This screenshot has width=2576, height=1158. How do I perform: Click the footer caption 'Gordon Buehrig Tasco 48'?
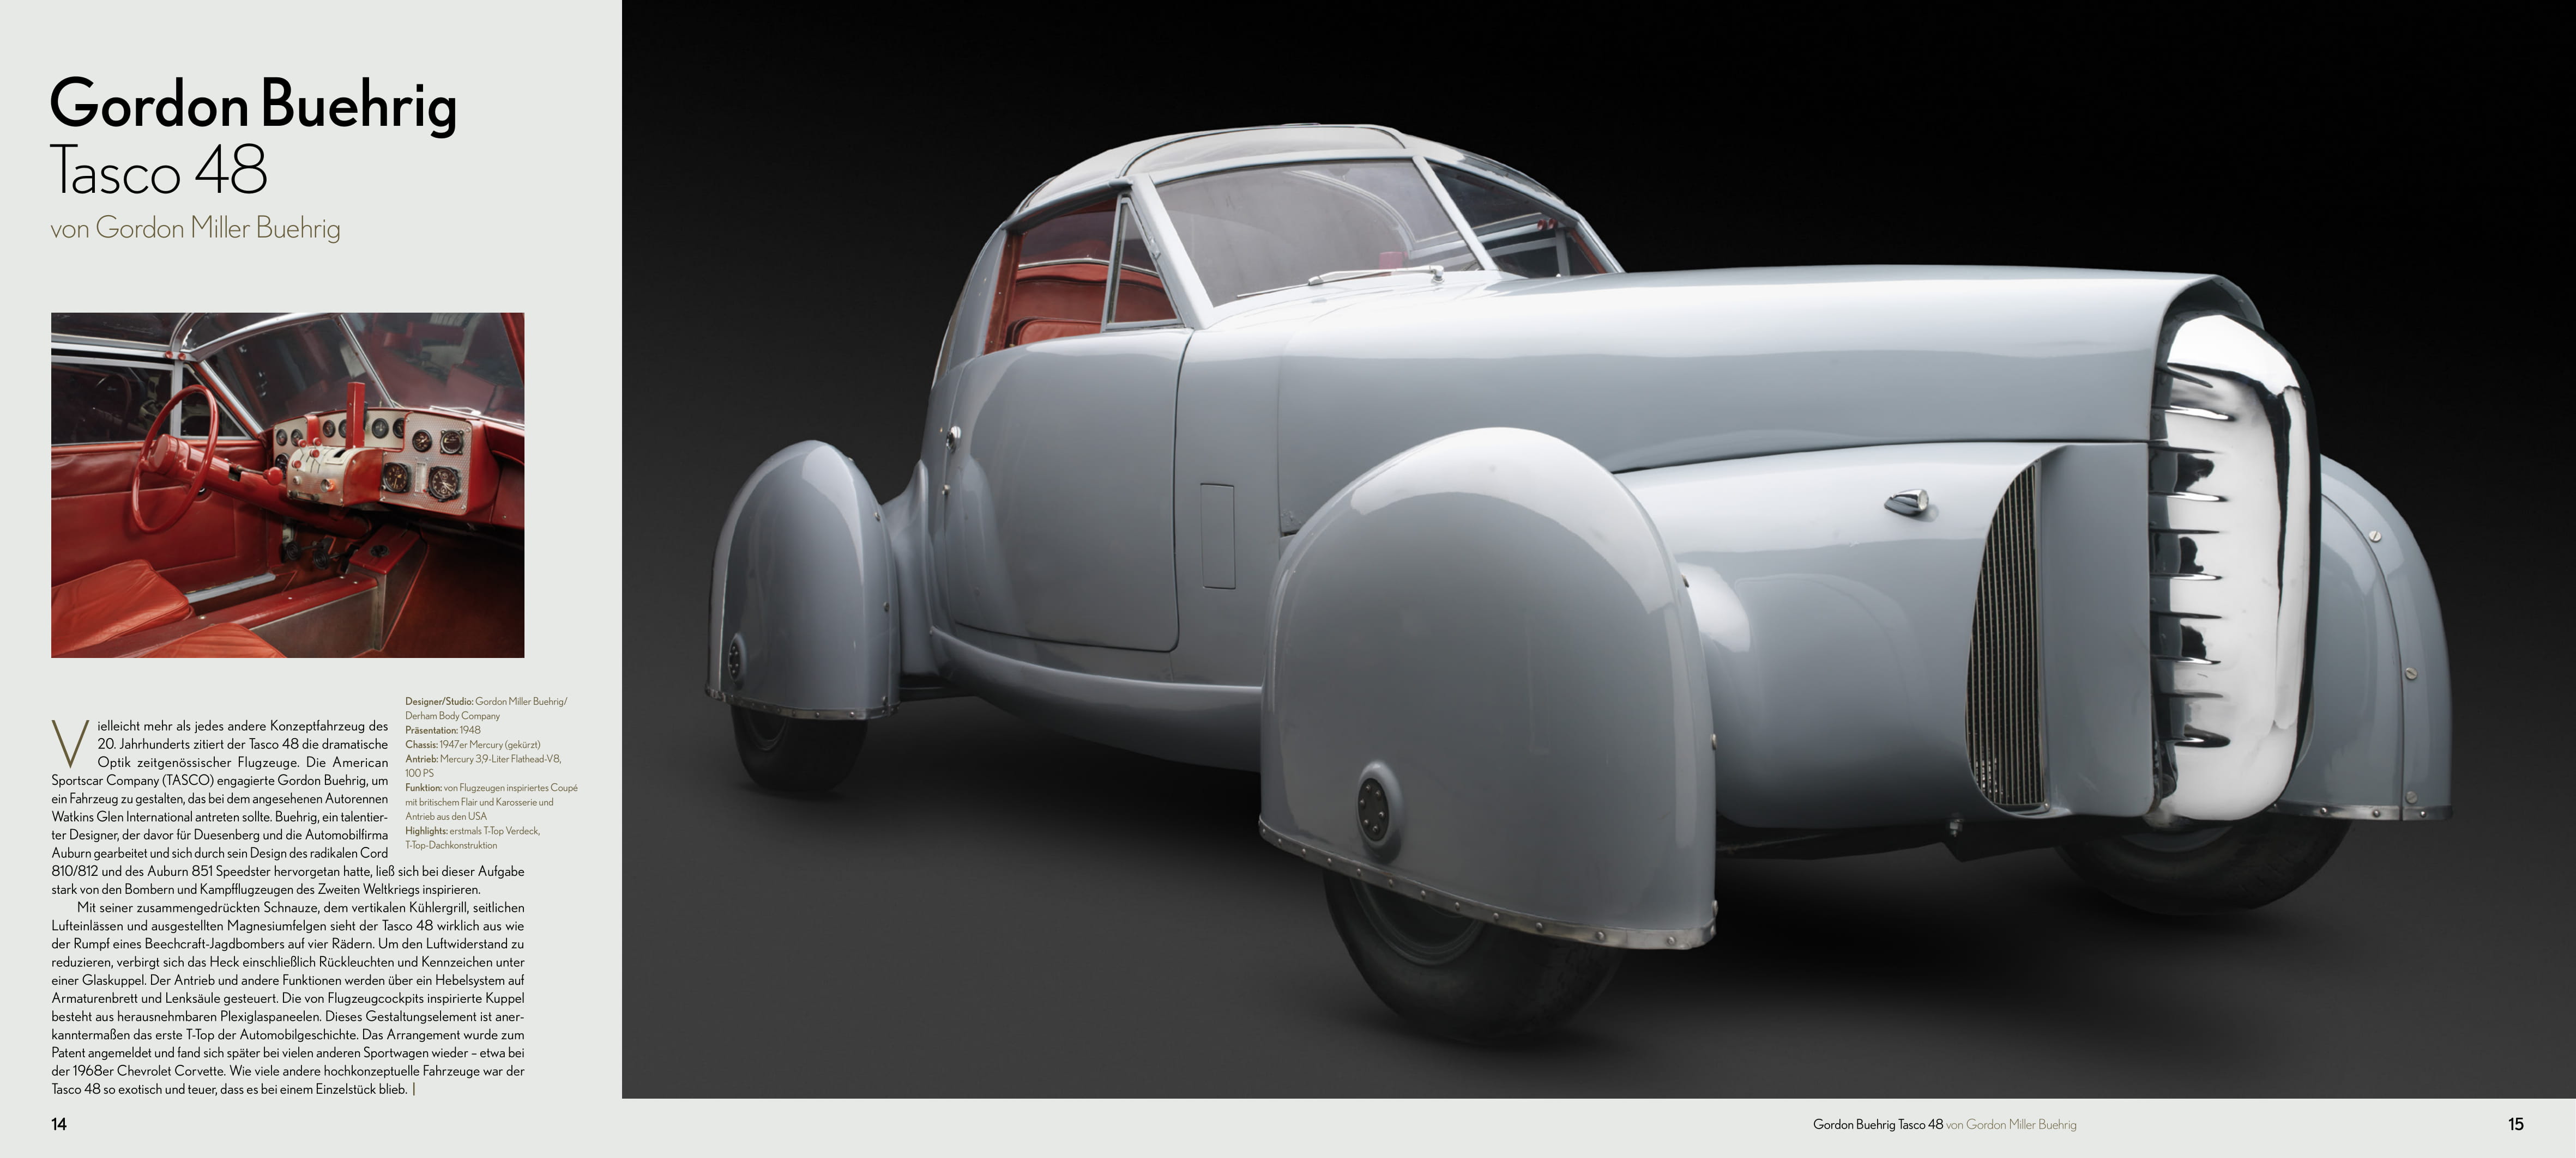[1877, 1124]
